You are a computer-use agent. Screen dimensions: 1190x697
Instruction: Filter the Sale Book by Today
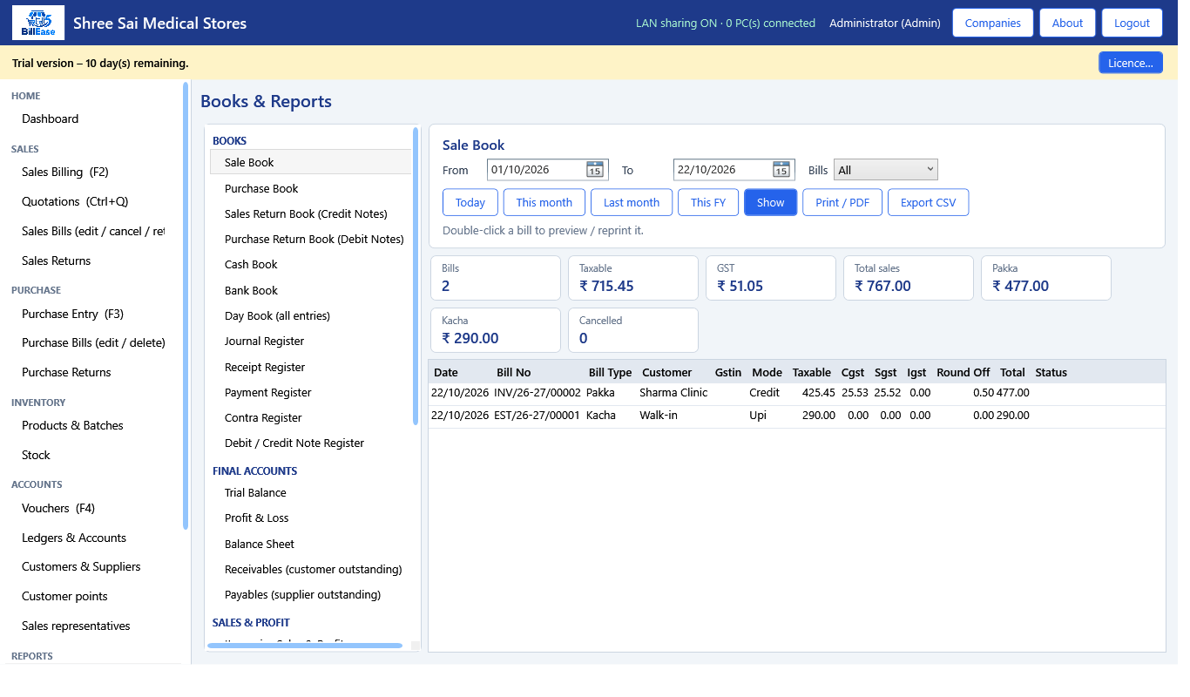click(x=470, y=202)
